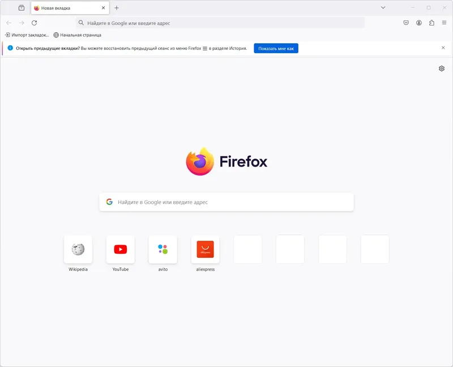
Task: Open the Firefox hamburger application menu
Action: point(444,23)
